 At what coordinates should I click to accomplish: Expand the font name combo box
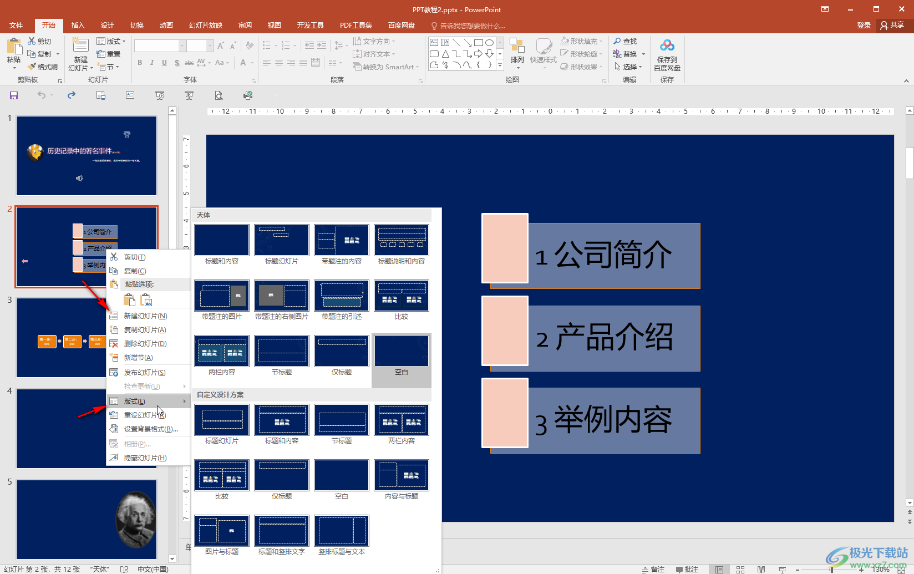tap(182, 45)
